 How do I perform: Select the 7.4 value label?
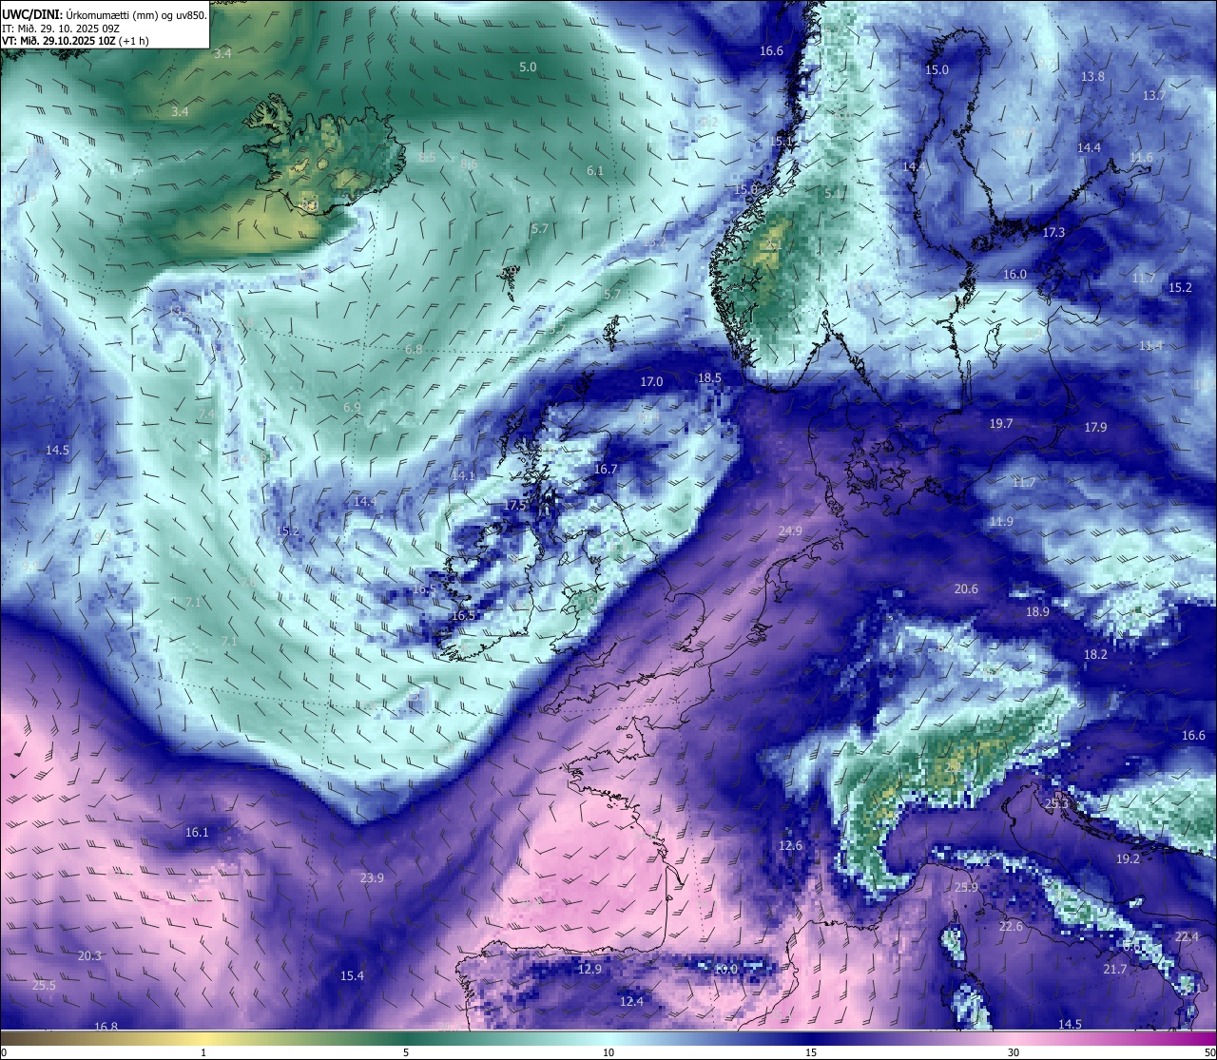206,414
